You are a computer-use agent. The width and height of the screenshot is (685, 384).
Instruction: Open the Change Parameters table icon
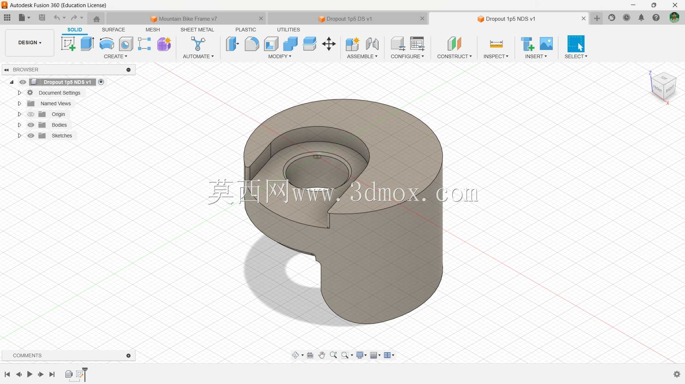pos(417,44)
